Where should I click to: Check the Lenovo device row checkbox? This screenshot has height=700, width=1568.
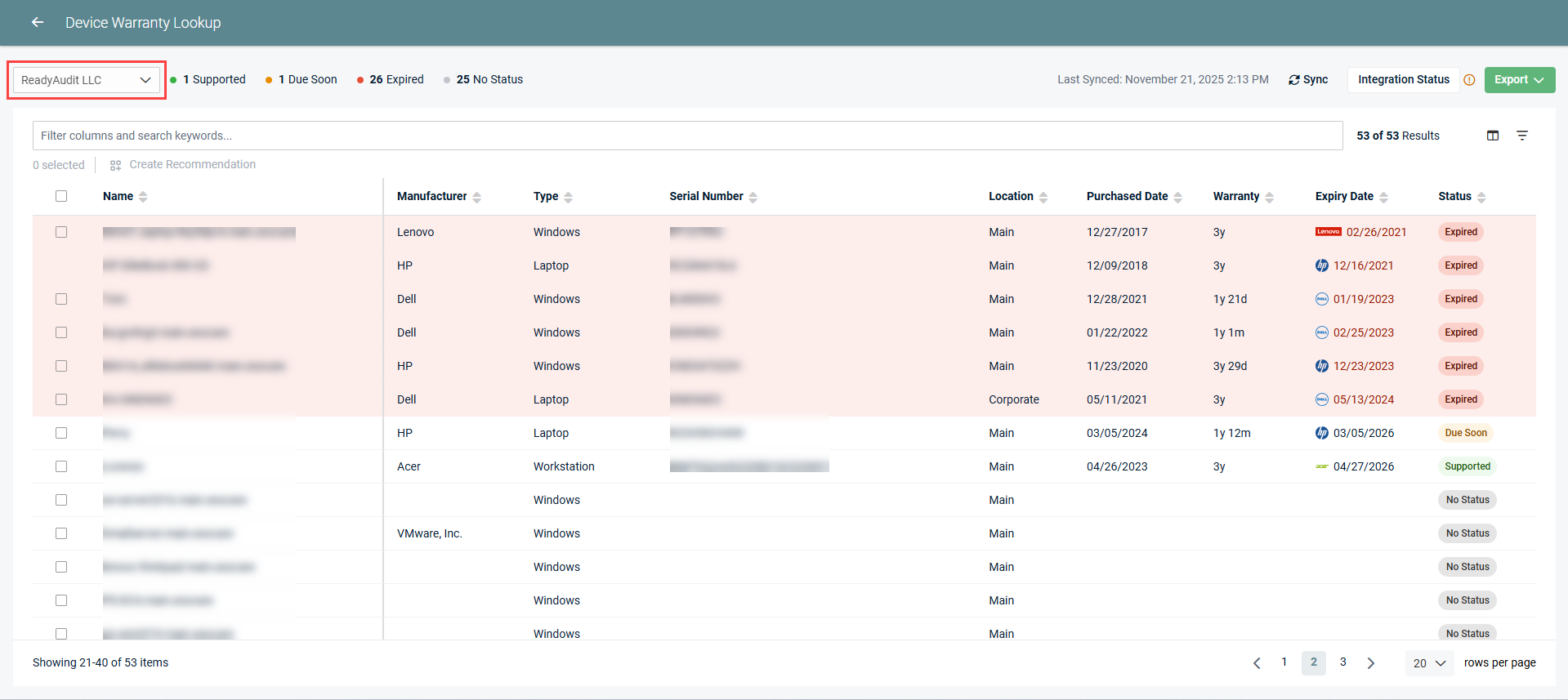[x=61, y=232]
